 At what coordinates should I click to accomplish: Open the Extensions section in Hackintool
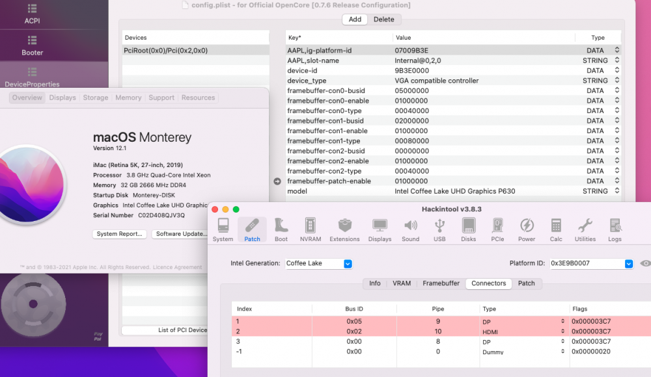344,229
